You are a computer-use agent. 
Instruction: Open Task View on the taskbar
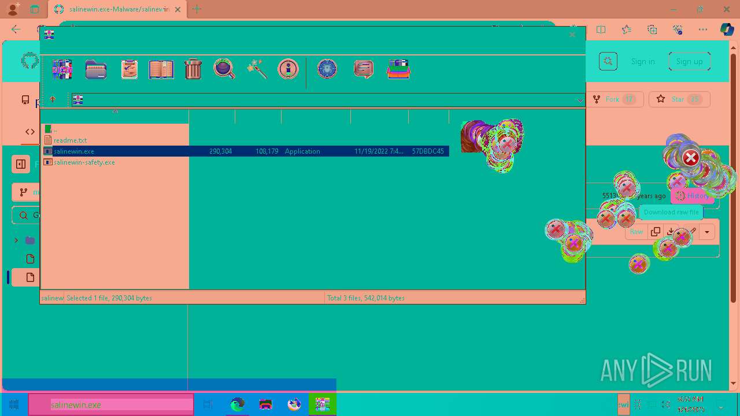208,404
